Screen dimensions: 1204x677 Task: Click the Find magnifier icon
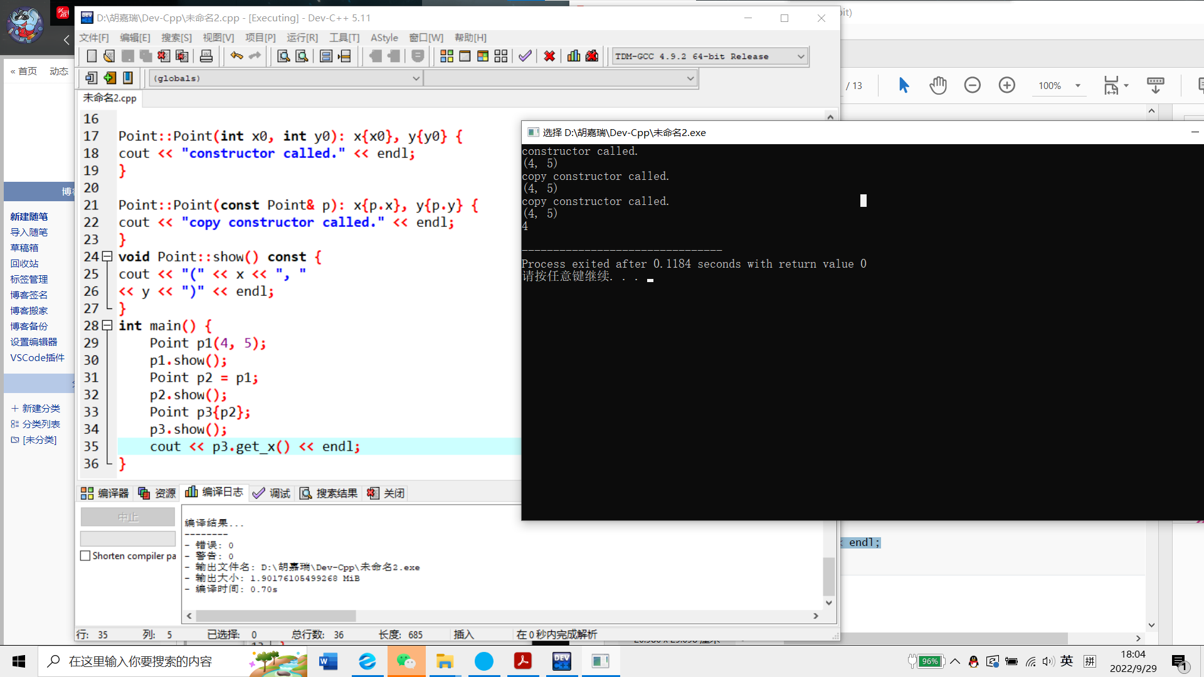(x=283, y=56)
